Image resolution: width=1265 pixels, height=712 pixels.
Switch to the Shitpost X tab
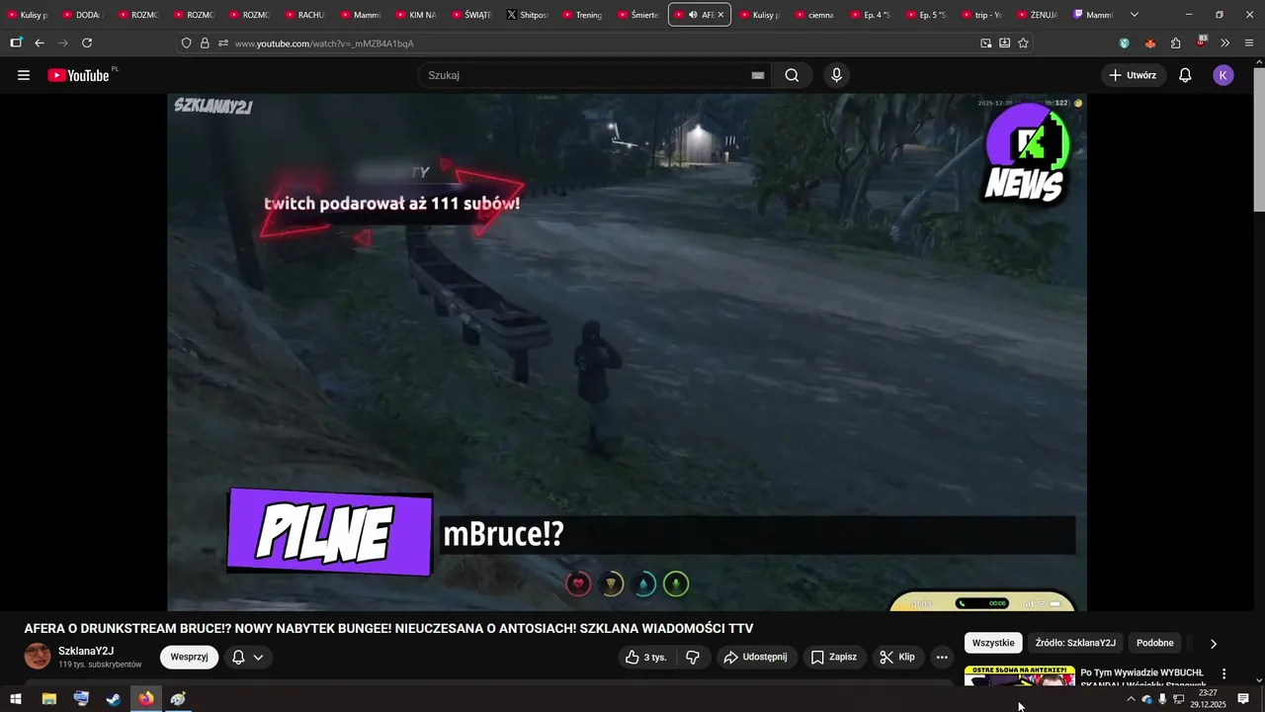tap(528, 15)
